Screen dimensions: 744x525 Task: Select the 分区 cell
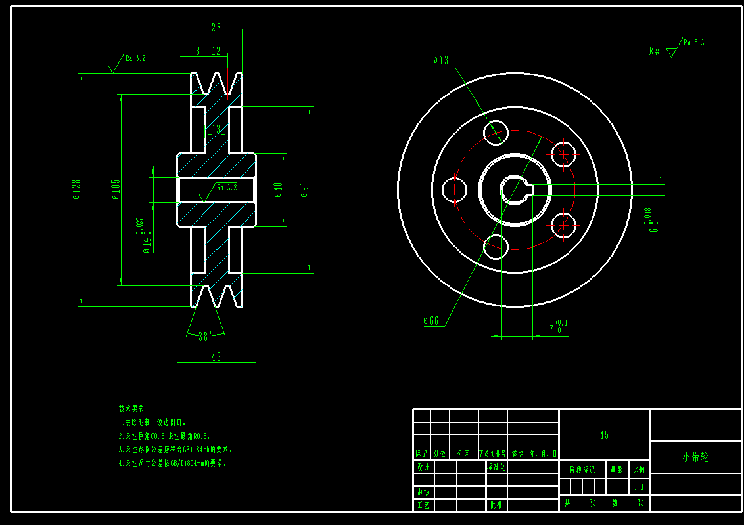[463, 454]
